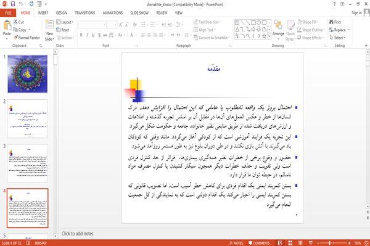Image resolution: width=370 pixels, height=246 pixels.
Task: Toggle Underline formatting
Action: (93, 35)
